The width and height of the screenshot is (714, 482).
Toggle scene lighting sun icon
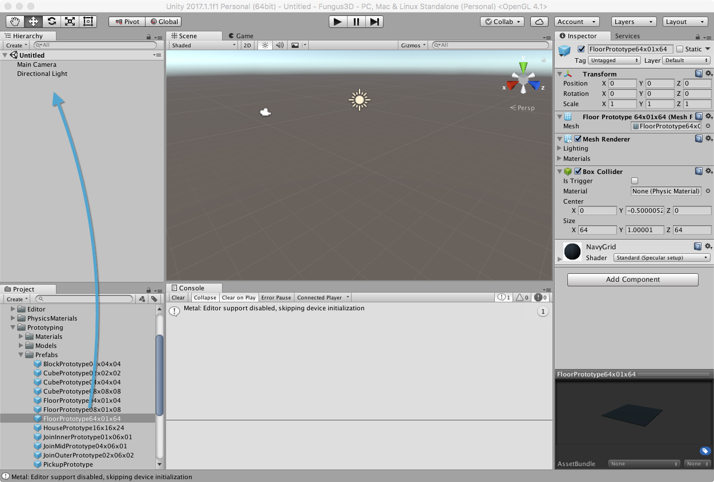click(265, 45)
